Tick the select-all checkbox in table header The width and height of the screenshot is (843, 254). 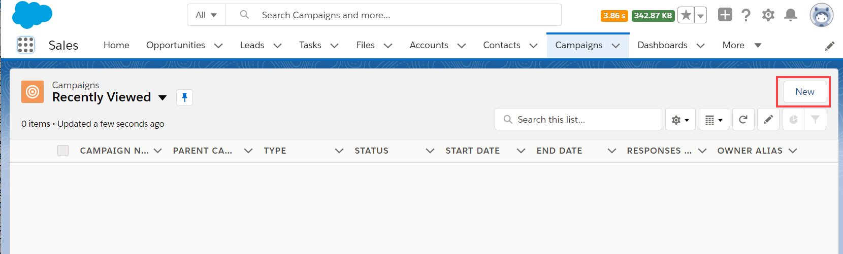click(63, 151)
